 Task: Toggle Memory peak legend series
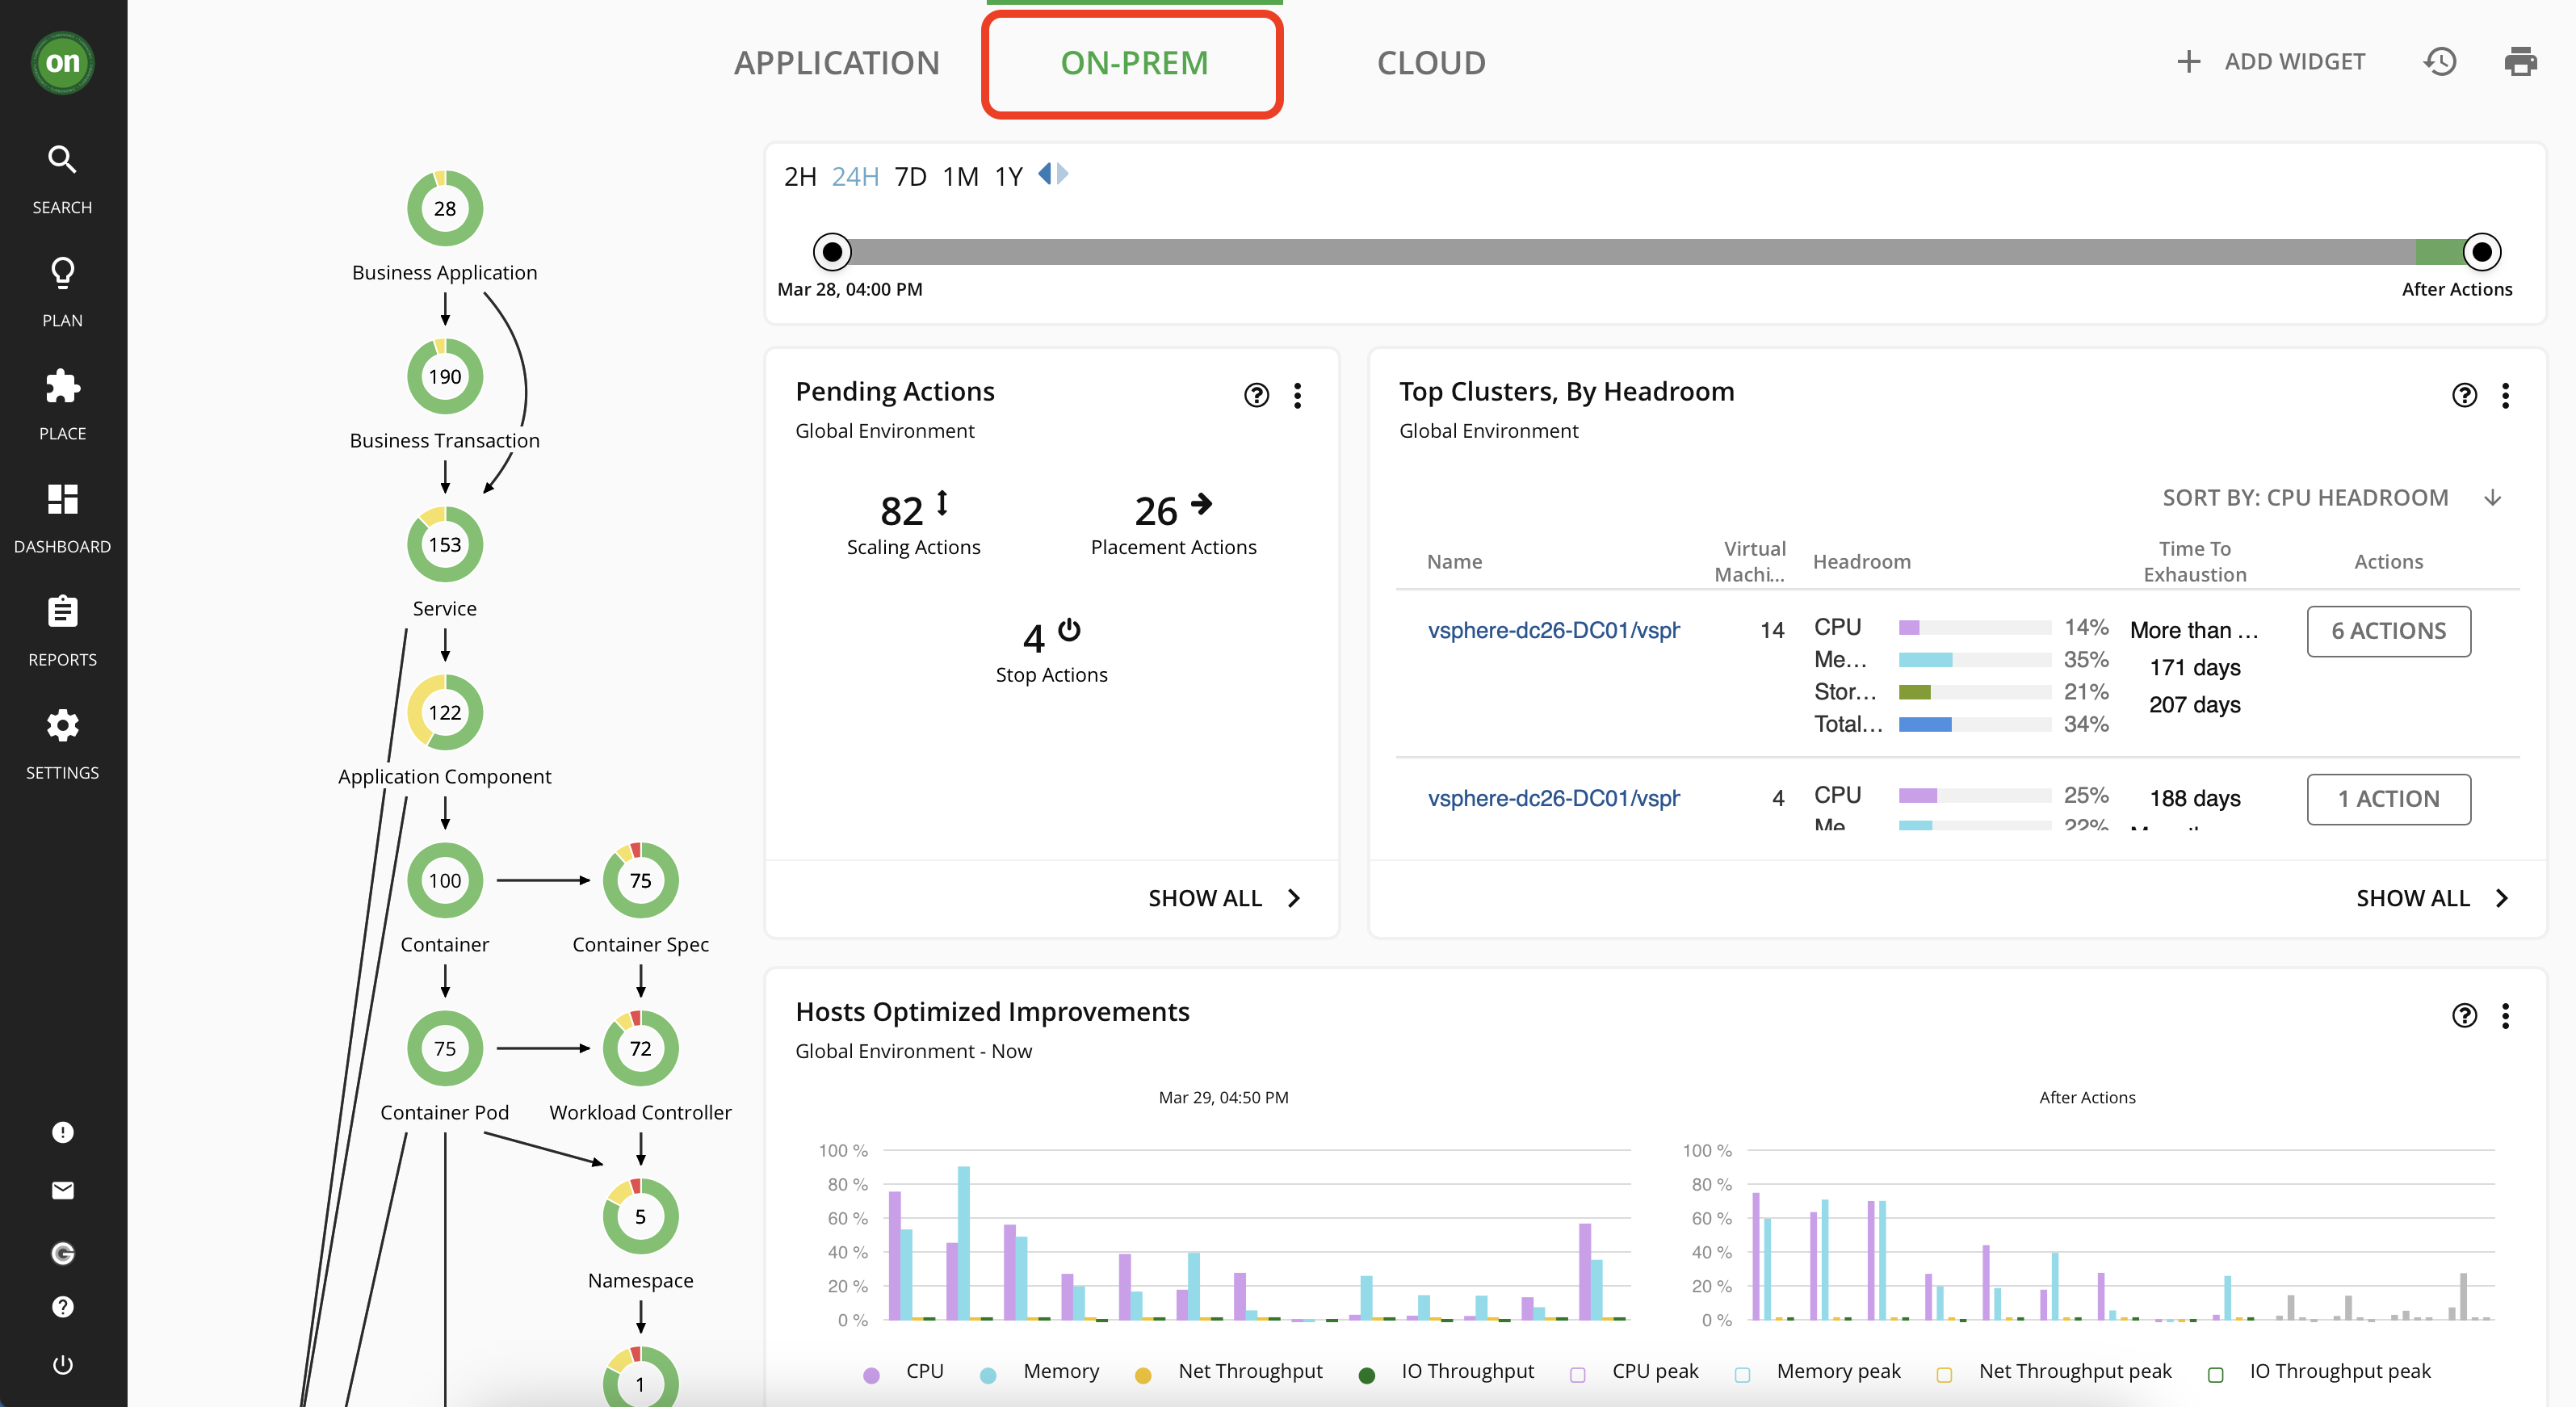coord(1817,1372)
